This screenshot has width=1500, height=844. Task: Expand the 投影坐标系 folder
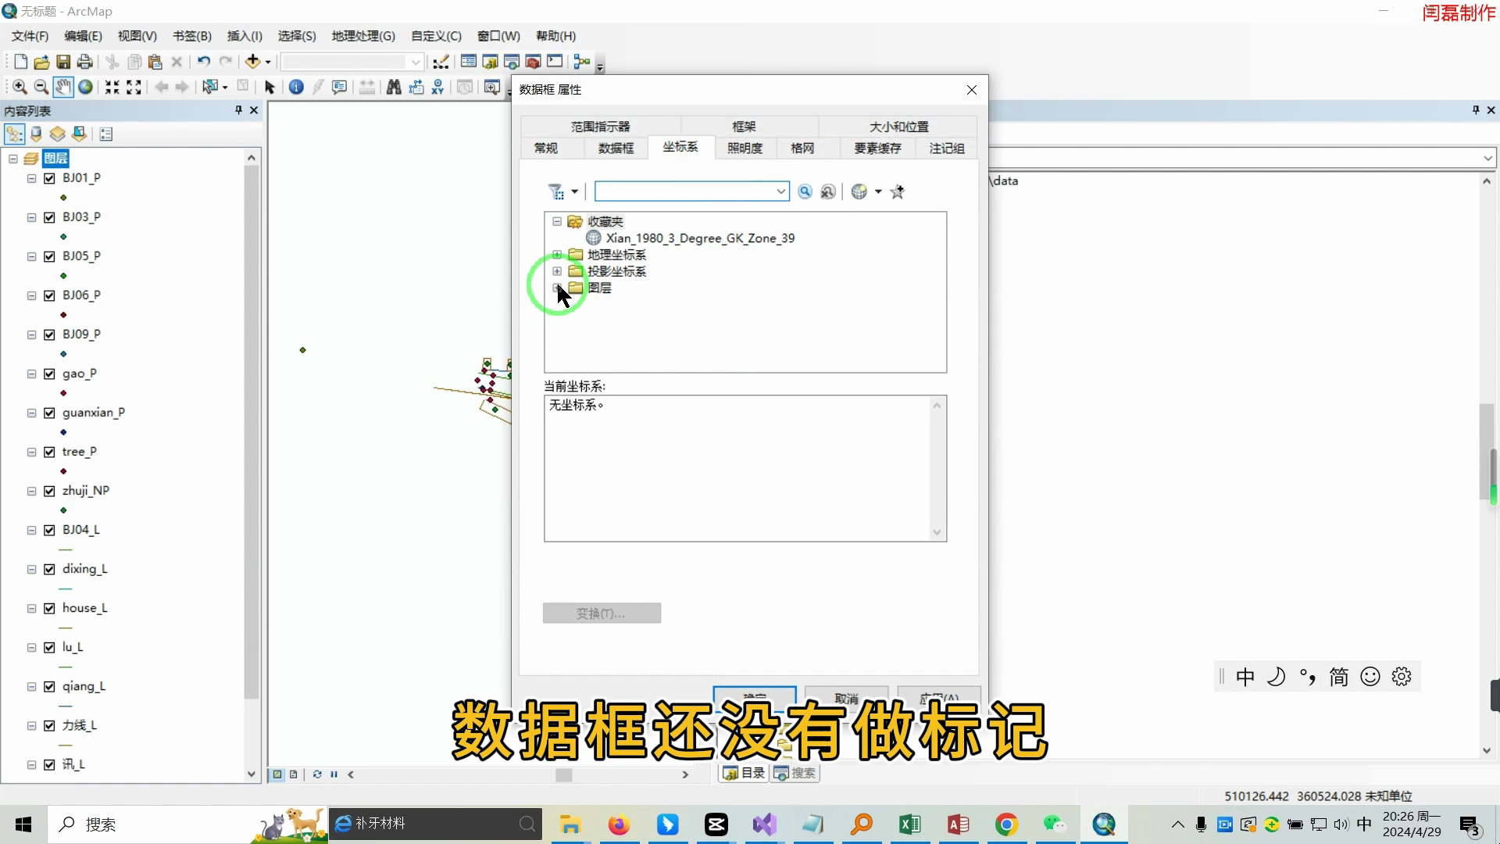pyautogui.click(x=557, y=271)
